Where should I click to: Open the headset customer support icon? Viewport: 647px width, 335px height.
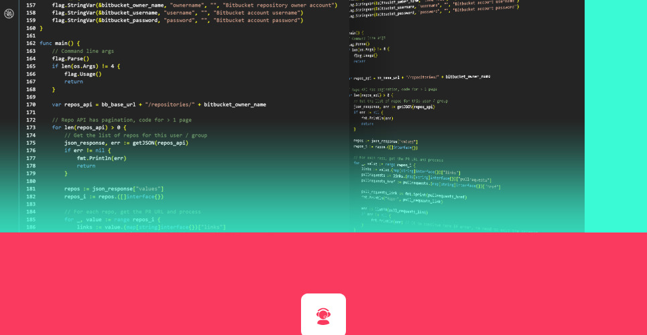[x=323, y=315]
